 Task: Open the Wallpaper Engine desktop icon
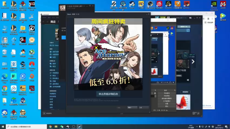[x=14, y=66]
